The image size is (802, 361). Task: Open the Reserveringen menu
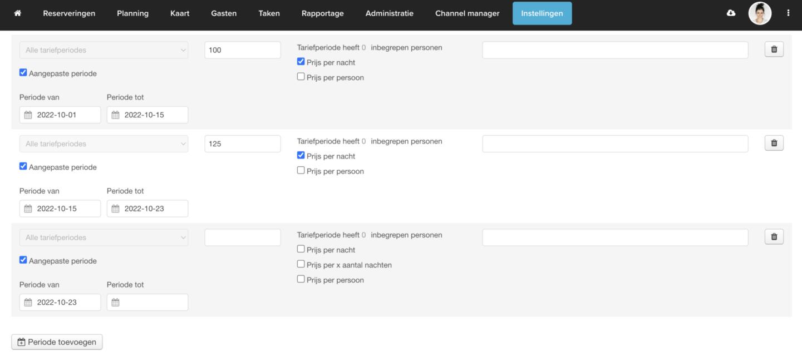click(x=69, y=13)
